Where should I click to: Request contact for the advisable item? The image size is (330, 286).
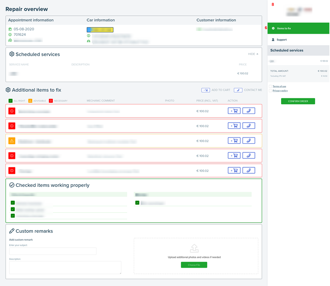[249, 141]
